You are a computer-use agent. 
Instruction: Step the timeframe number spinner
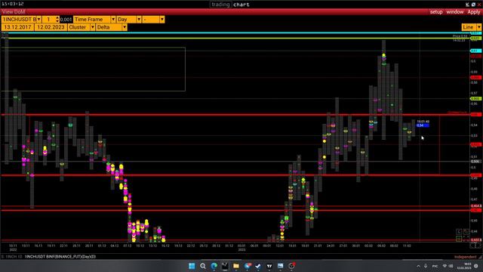57,20
